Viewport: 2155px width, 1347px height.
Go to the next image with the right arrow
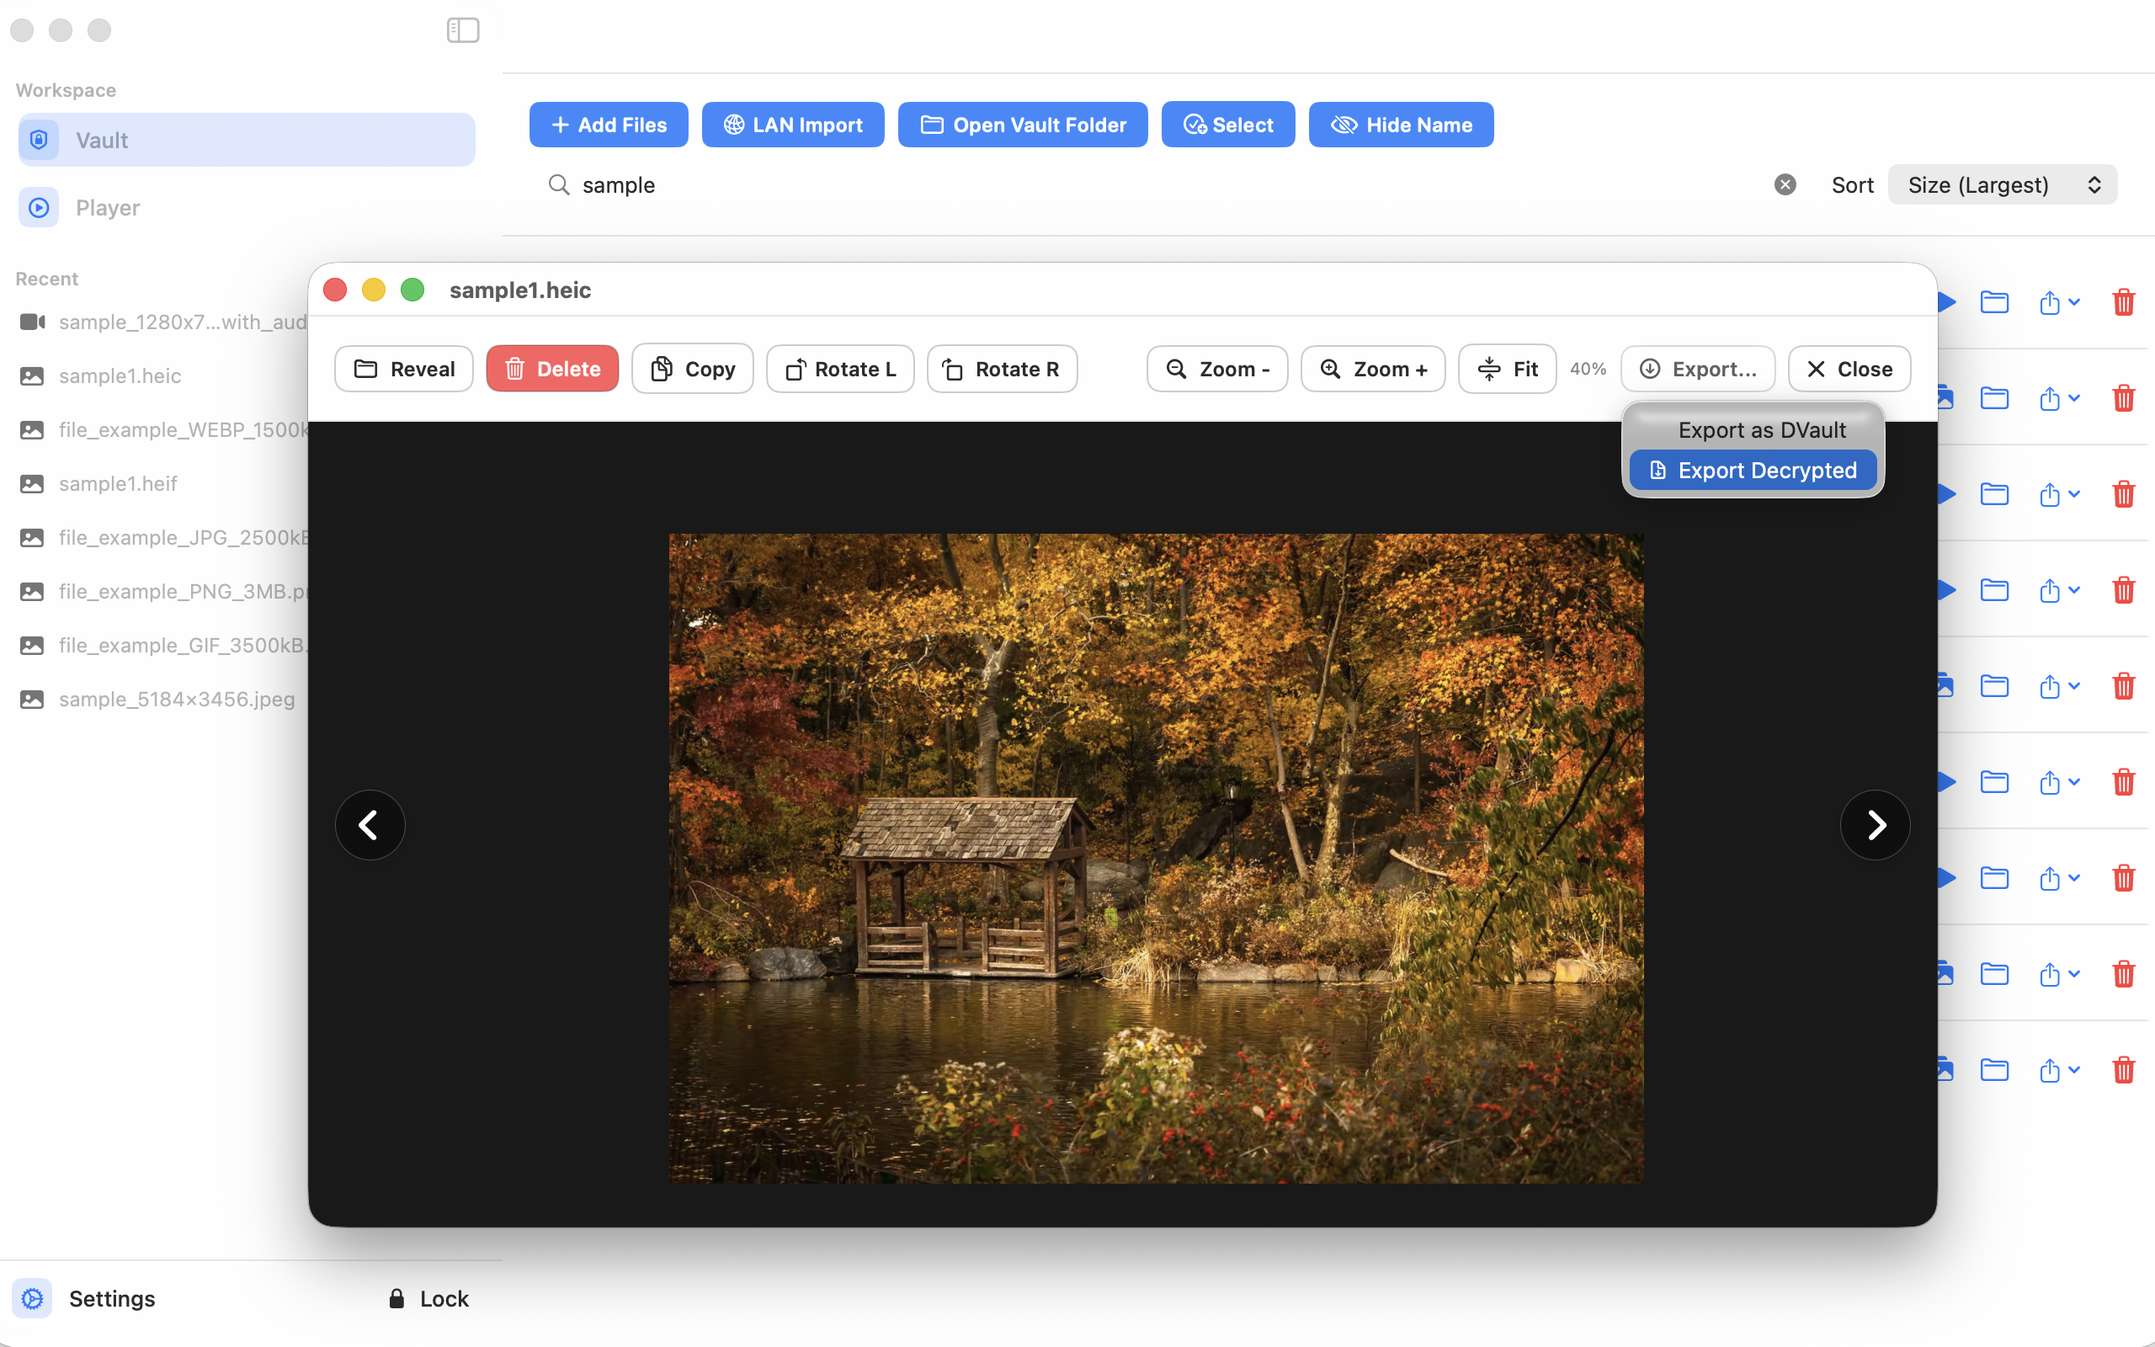[1875, 824]
